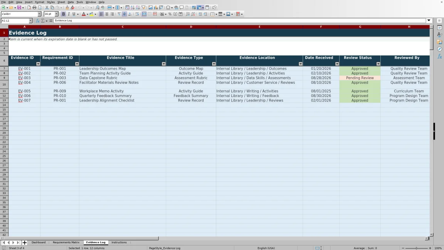Open the Navigator compass icon in sidebar
Viewport: 444px width, 250px height.
click(x=440, y=49)
